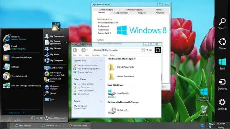The width and height of the screenshot is (230, 129).
Task: Collapse the Other Places panel
Action: click(x=101, y=79)
